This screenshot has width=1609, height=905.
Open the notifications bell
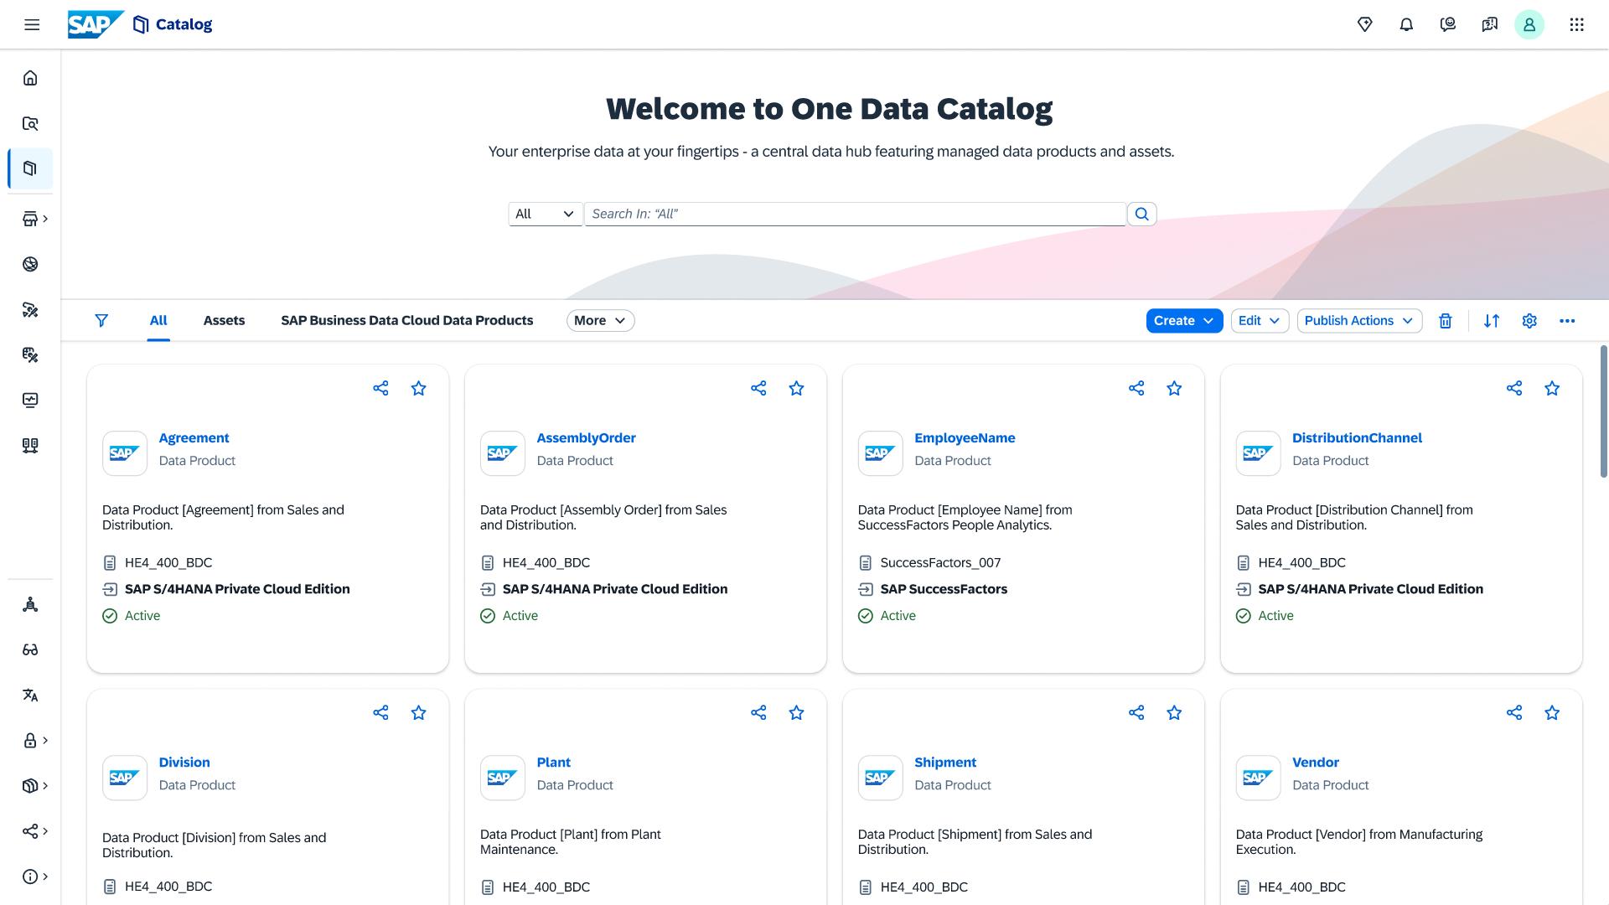click(1406, 24)
